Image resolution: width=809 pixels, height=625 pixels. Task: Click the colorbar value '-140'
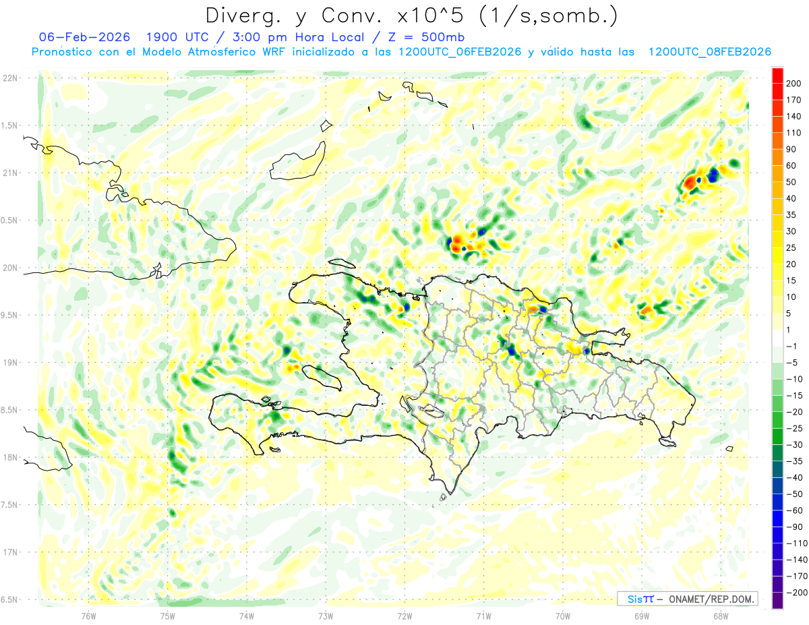coord(796,560)
